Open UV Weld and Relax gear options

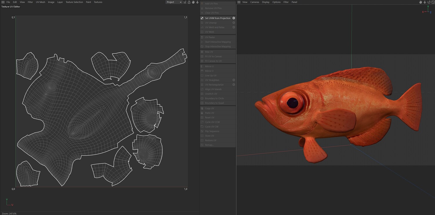click(x=234, y=27)
